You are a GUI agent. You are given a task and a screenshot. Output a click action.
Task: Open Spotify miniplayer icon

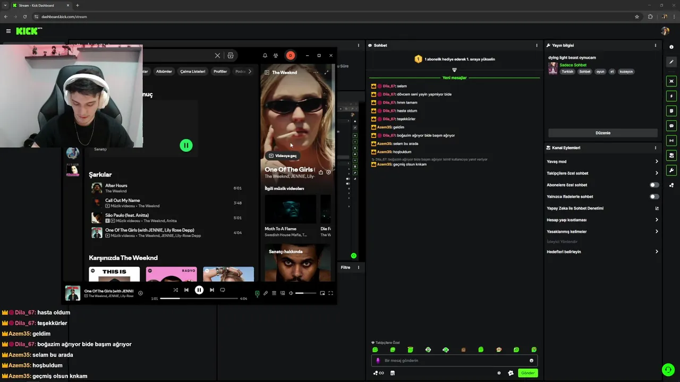[322, 293]
